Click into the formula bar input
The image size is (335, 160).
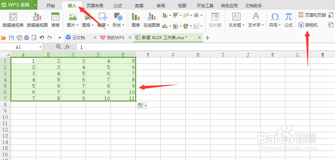click(x=205, y=47)
